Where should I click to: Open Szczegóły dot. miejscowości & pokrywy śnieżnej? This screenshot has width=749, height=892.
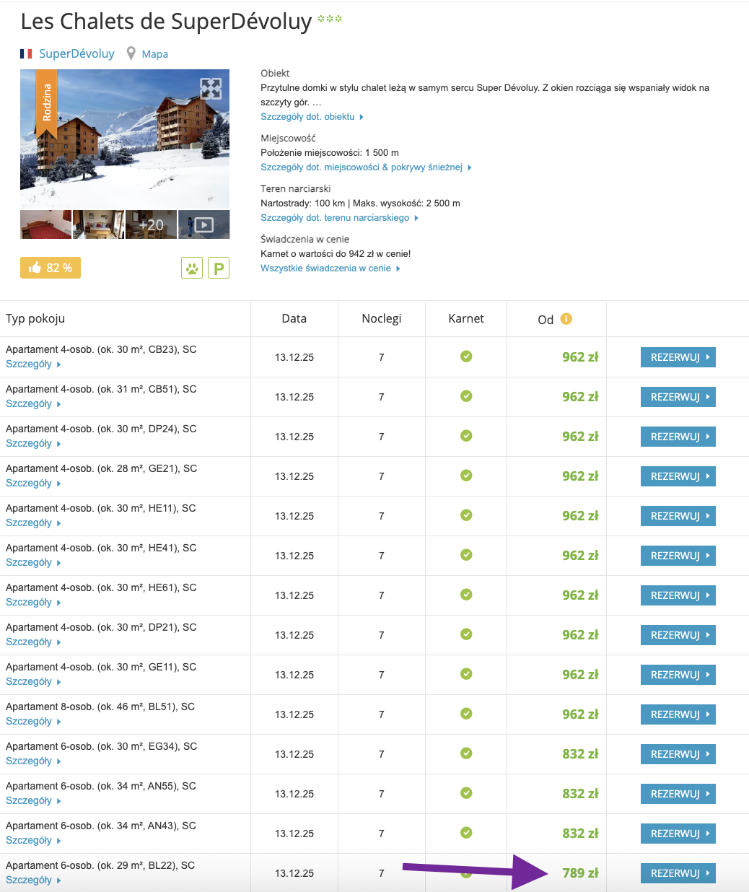point(366,167)
